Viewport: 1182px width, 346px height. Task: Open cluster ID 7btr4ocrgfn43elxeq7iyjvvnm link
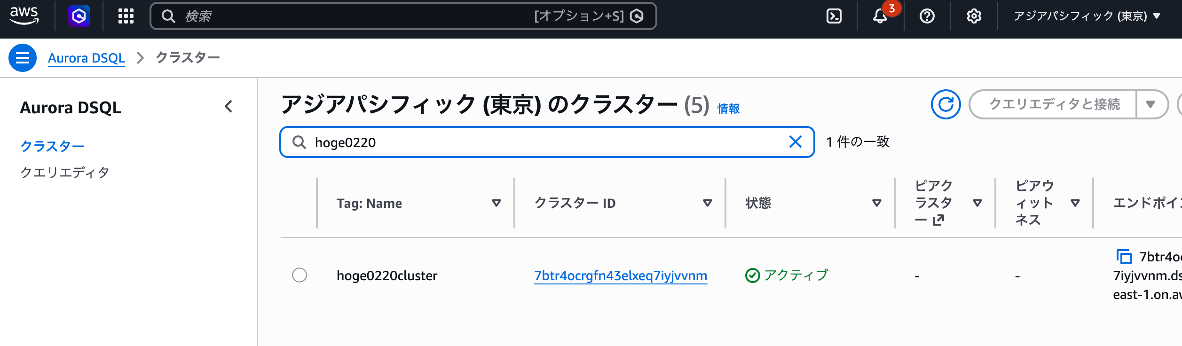click(621, 275)
